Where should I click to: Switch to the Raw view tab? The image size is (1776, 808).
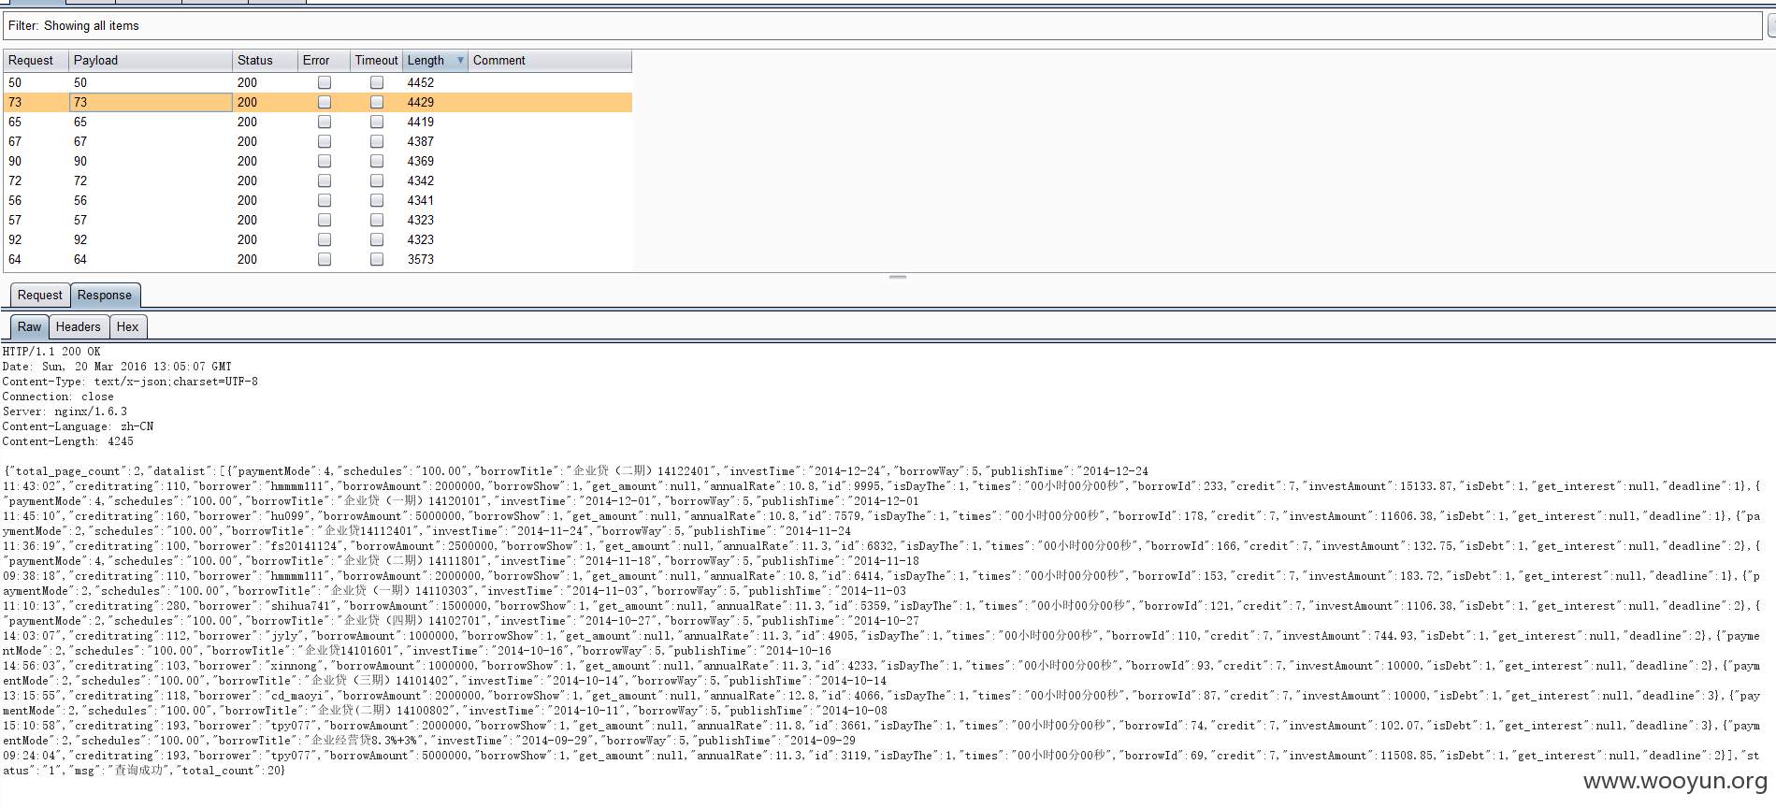30,327
